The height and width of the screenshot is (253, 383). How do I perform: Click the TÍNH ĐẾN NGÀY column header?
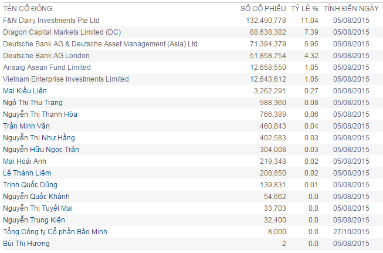[351, 9]
